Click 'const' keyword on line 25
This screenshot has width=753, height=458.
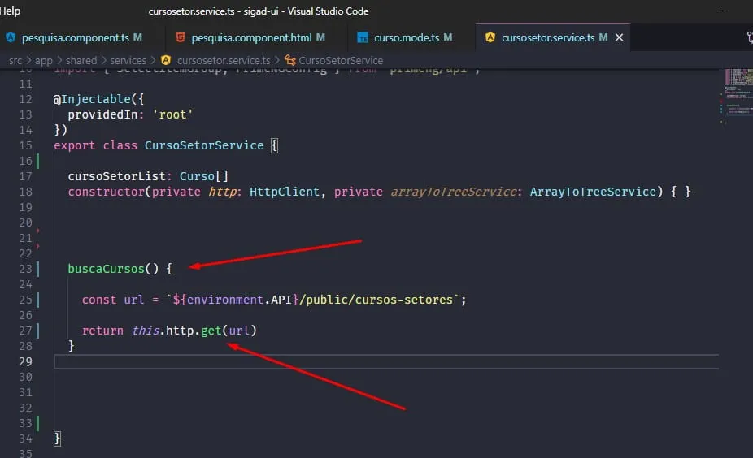click(99, 300)
